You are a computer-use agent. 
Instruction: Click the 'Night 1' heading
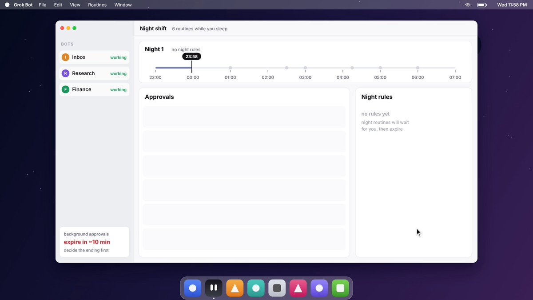coord(154,49)
